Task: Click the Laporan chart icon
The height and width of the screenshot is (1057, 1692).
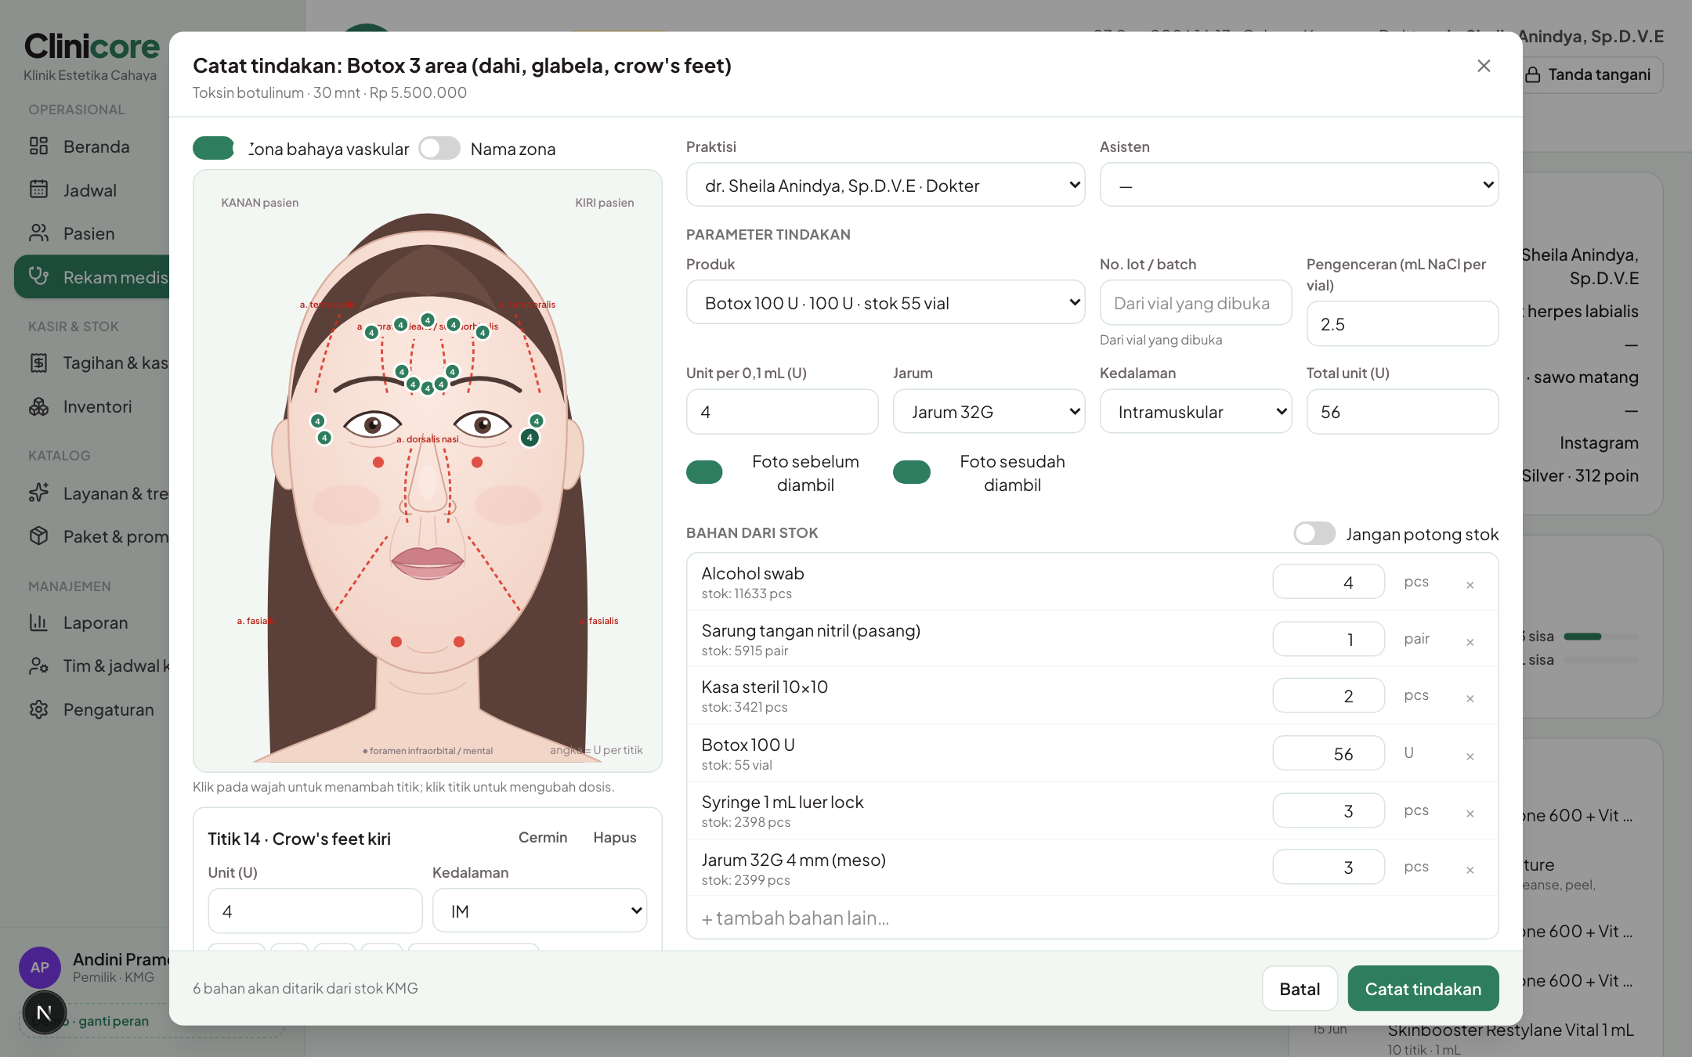Action: pos(39,622)
